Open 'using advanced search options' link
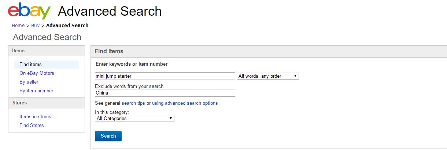Screen dimensions: 447x150 click(x=185, y=103)
